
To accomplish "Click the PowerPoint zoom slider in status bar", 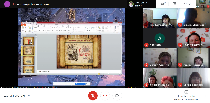I will pyautogui.click(x=113, y=74).
